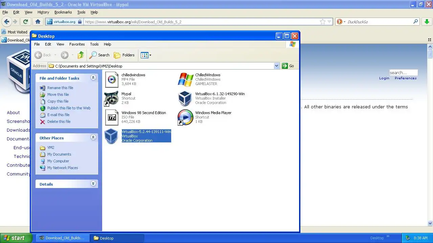The width and height of the screenshot is (433, 243).
Task: Open Explorer Favorites menu
Action: point(77,44)
